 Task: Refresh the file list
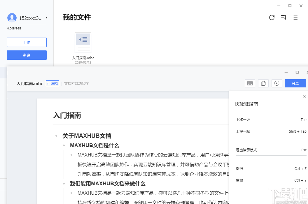[x=272, y=17]
